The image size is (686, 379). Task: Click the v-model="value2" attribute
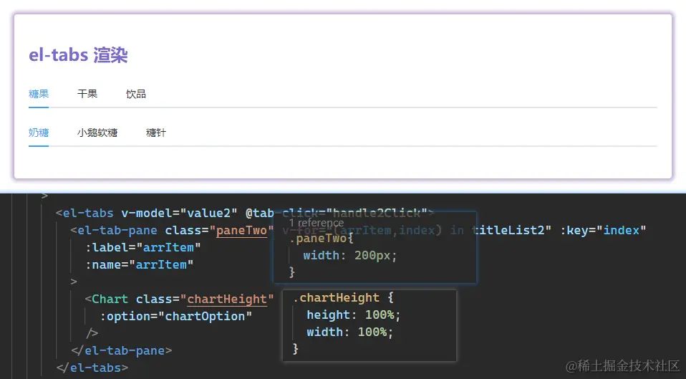tap(179, 213)
